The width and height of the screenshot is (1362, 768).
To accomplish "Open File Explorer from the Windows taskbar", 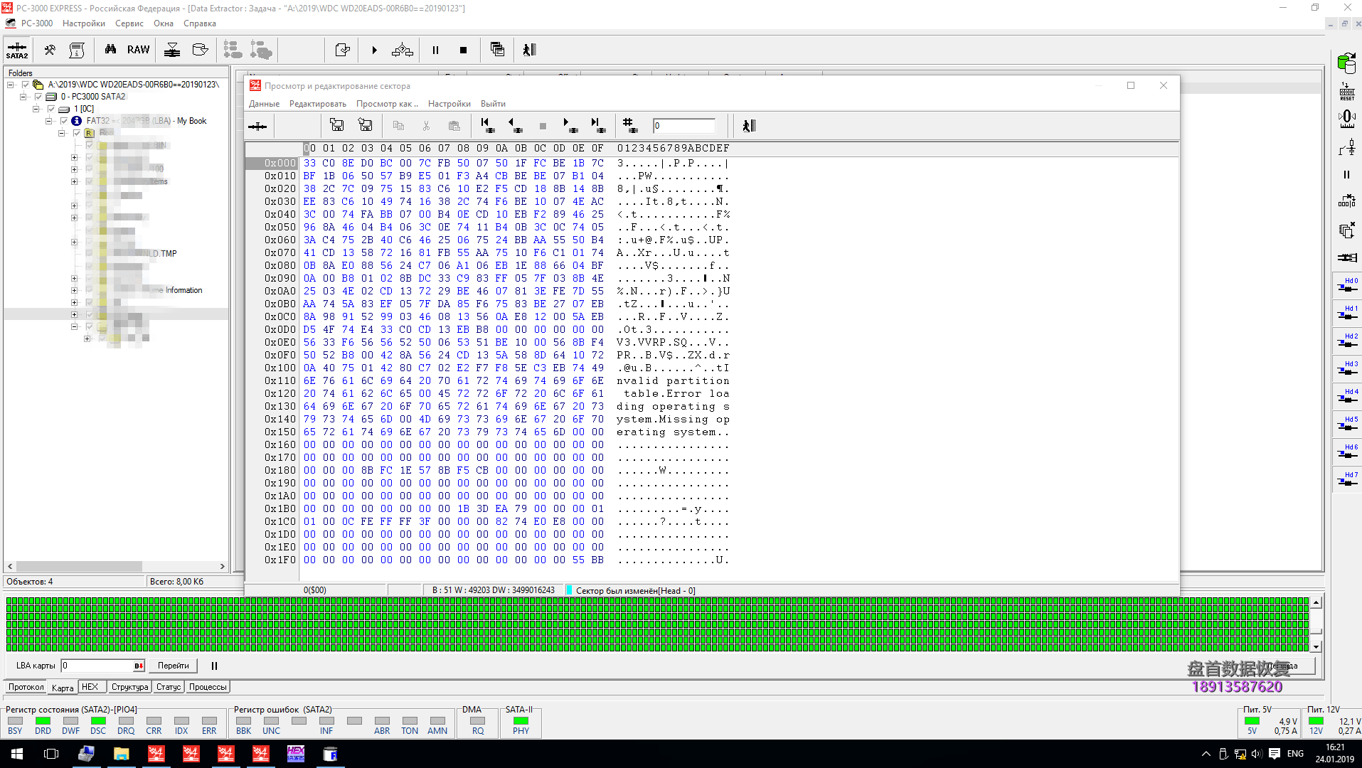I will [x=121, y=754].
